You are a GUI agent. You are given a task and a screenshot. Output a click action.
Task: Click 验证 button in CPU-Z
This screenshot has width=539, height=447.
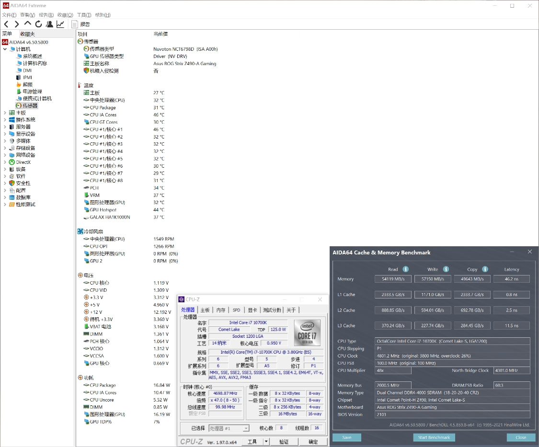(284, 442)
